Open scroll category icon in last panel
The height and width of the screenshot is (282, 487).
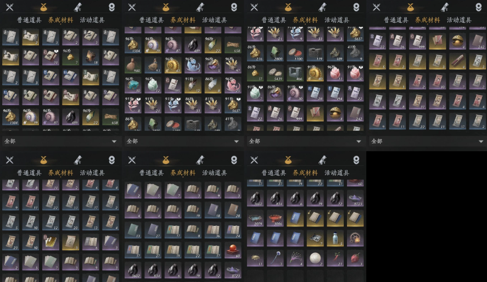click(x=322, y=160)
